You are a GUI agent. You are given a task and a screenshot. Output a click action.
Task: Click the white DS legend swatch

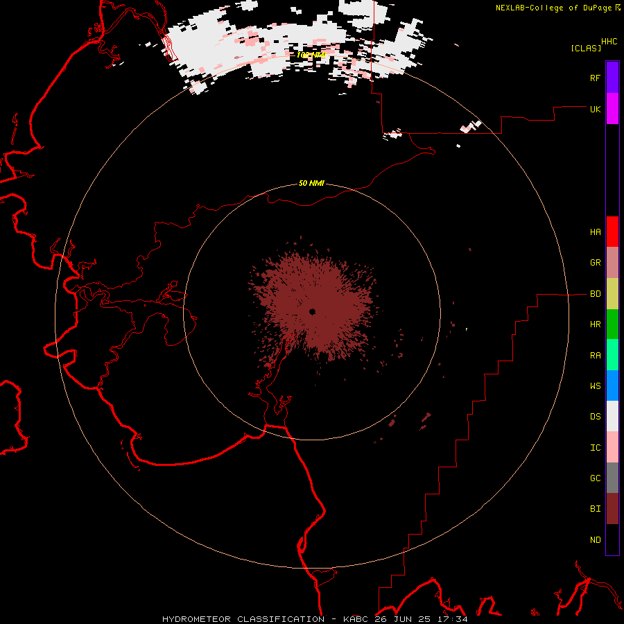click(x=612, y=416)
